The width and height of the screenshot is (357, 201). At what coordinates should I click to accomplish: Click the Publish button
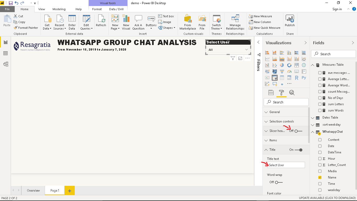[x=290, y=21]
